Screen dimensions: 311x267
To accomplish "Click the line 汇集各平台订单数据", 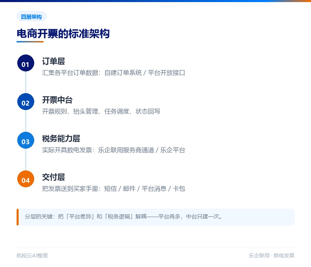I will (x=113, y=73).
